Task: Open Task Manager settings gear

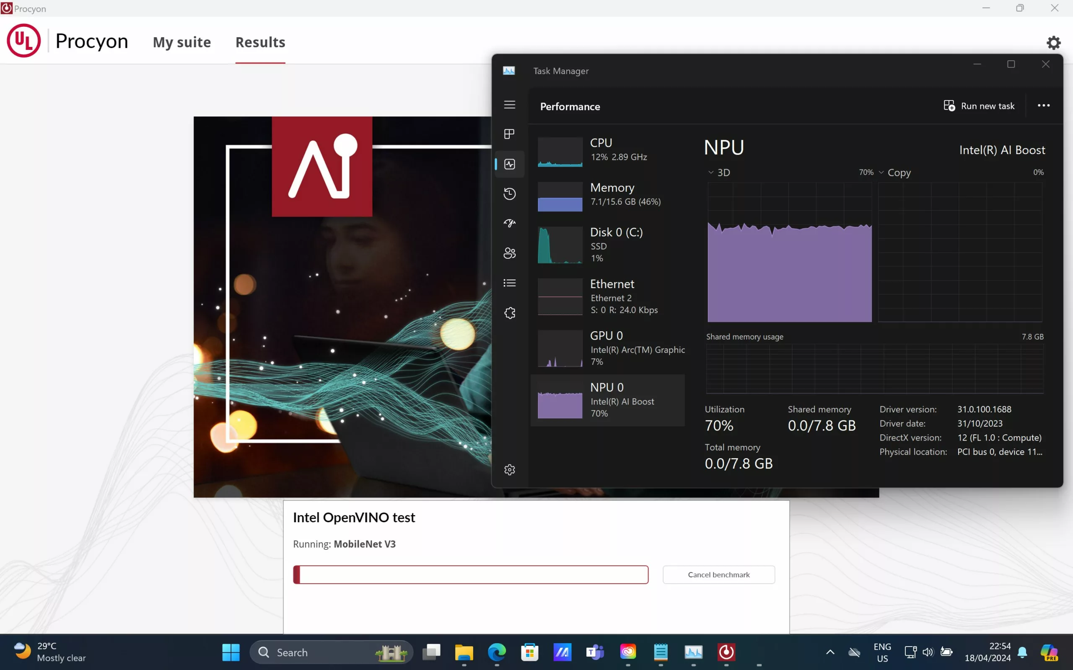Action: pyautogui.click(x=509, y=470)
